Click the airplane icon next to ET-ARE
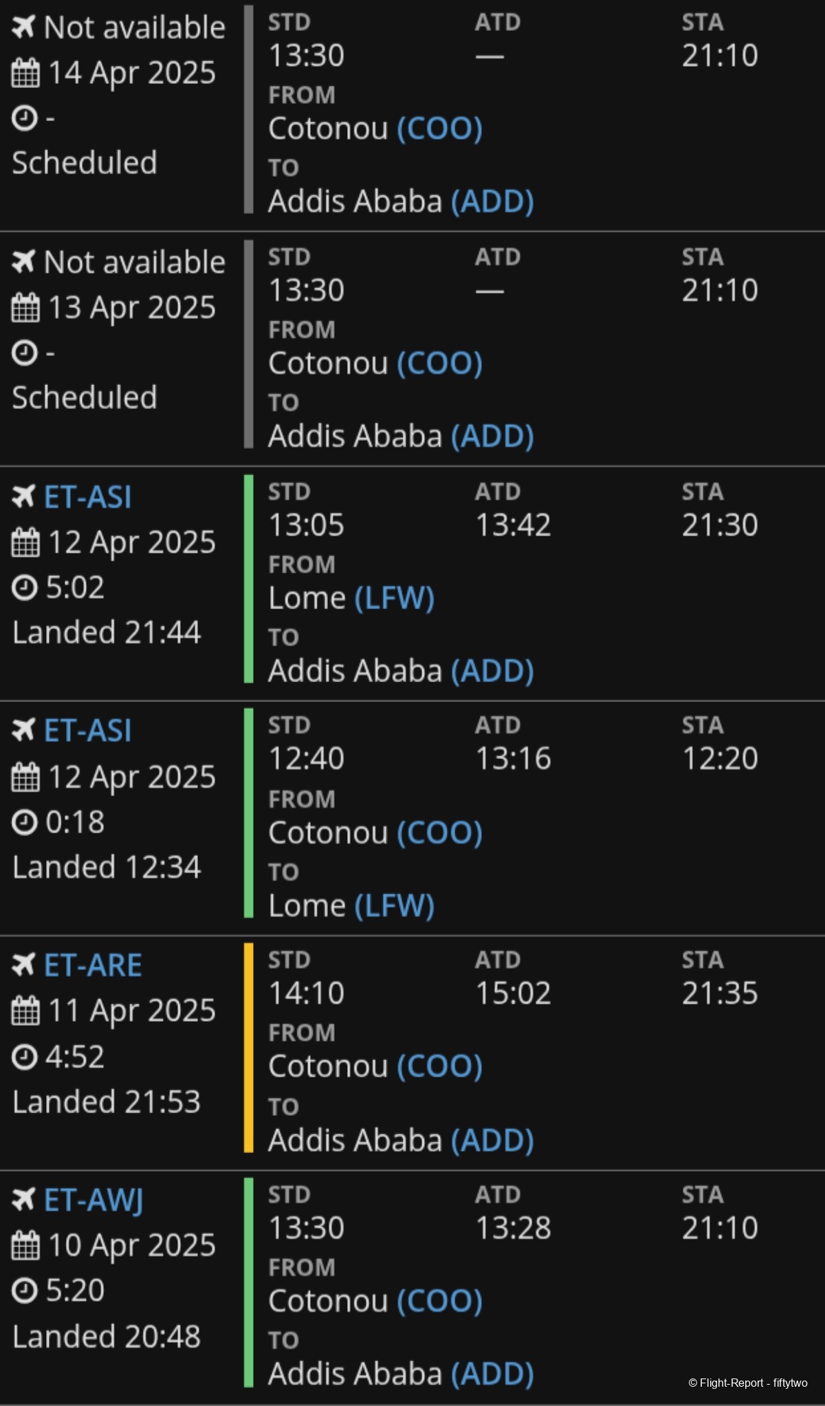The width and height of the screenshot is (825, 1406). pos(23,965)
